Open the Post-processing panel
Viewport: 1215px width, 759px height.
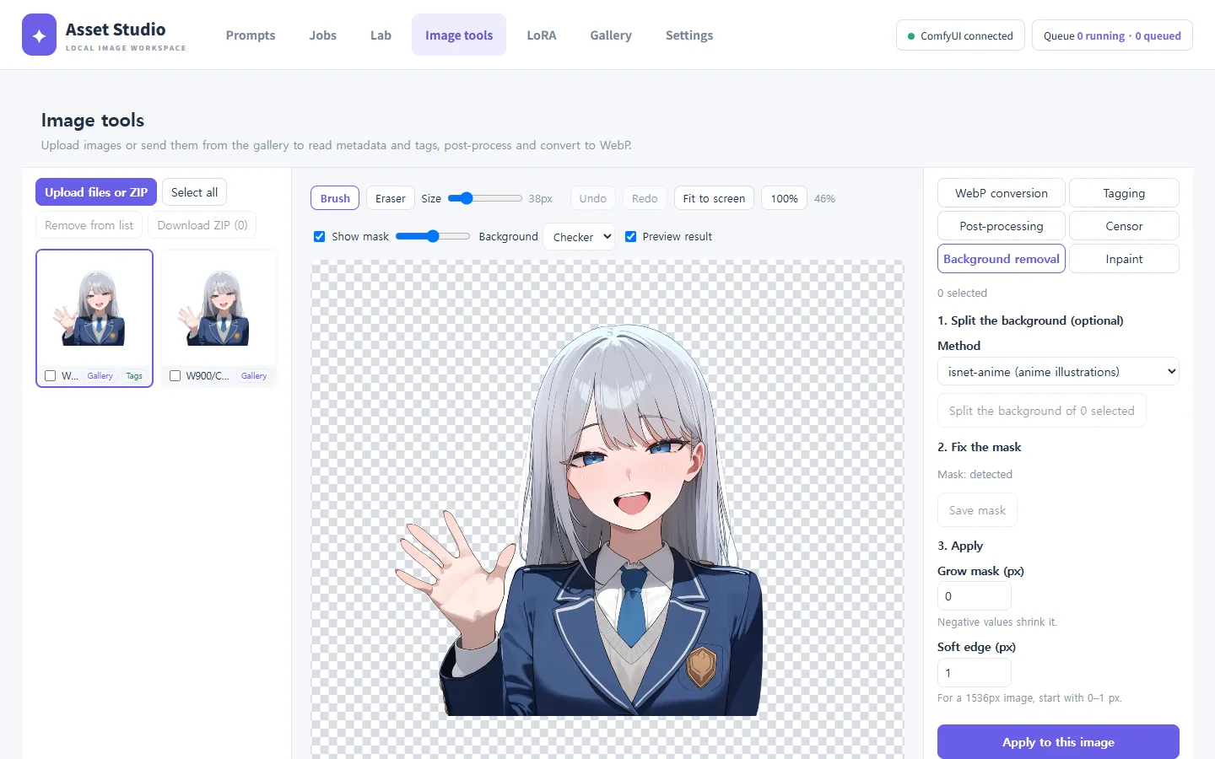point(1002,226)
